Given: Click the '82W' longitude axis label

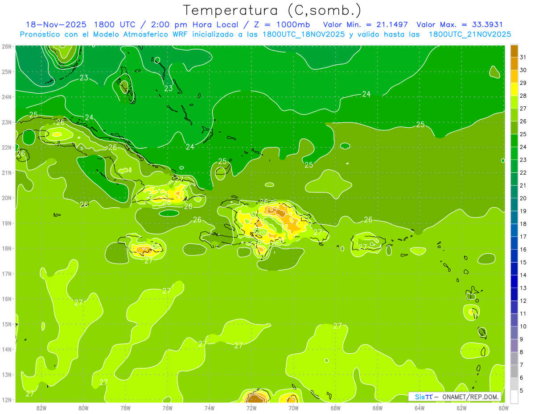Looking at the screenshot, I should (x=41, y=408).
